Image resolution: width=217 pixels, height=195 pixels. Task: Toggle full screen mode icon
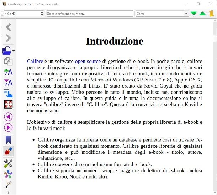[x=8, y=104]
